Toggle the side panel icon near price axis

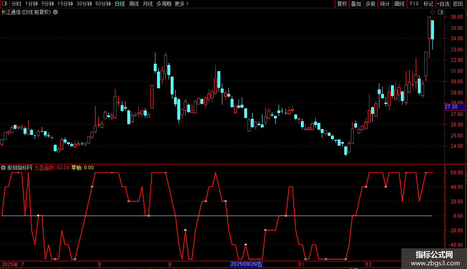(x=441, y=12)
